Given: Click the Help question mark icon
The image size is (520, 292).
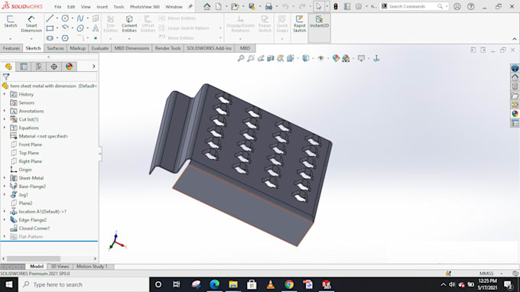Looking at the screenshot, I should pos(470,6).
